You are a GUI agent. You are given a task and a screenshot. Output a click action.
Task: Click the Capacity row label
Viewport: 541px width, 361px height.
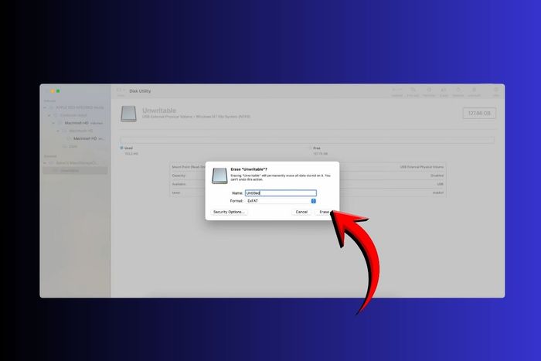coord(179,175)
